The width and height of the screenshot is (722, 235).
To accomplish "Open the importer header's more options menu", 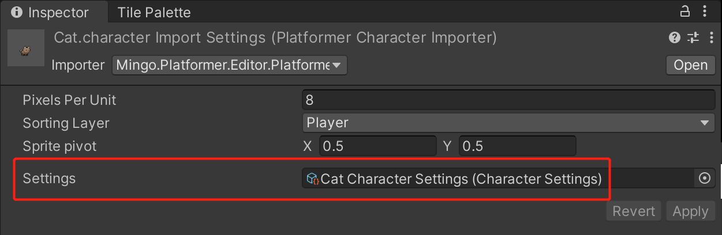I will 710,38.
